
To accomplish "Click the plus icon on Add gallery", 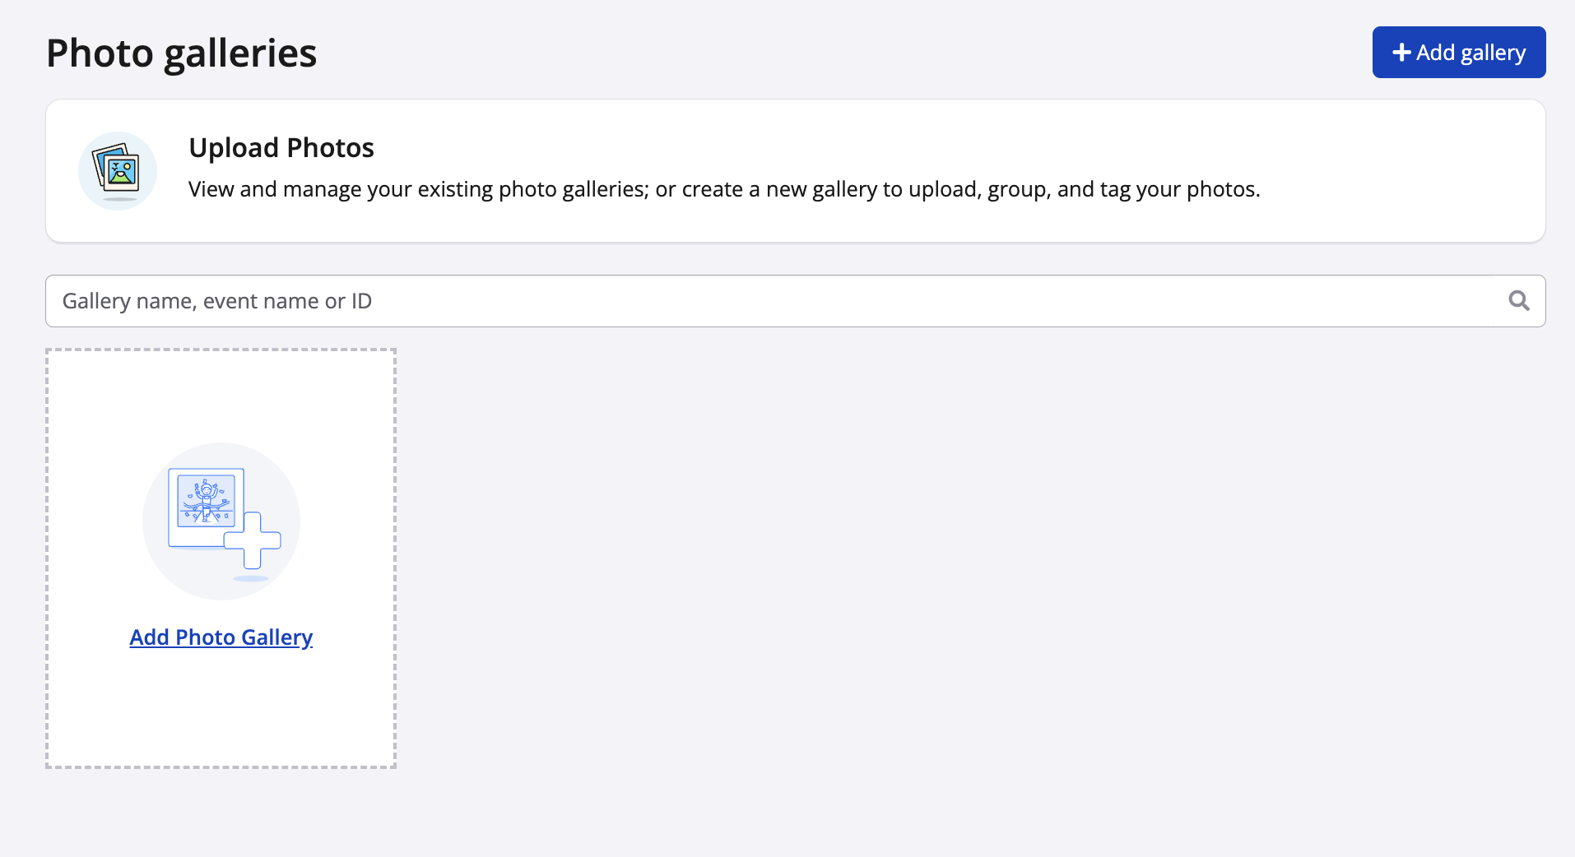I will (1401, 53).
